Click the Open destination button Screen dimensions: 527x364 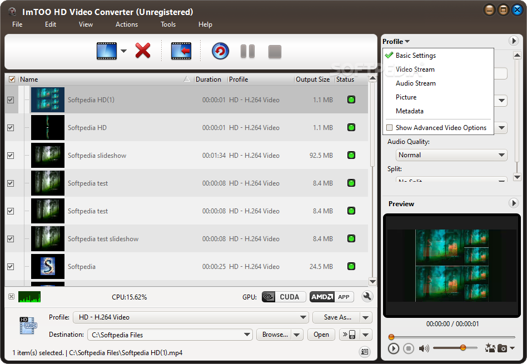pos(321,335)
